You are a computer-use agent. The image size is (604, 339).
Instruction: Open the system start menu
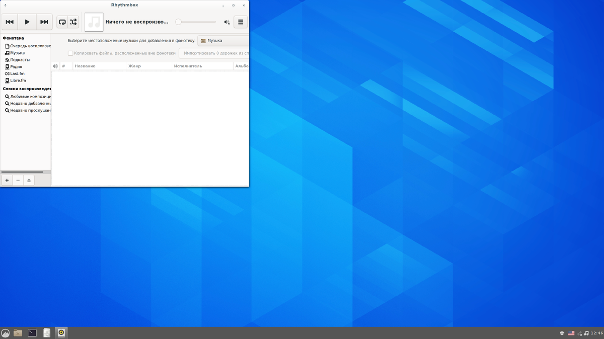coord(5,333)
